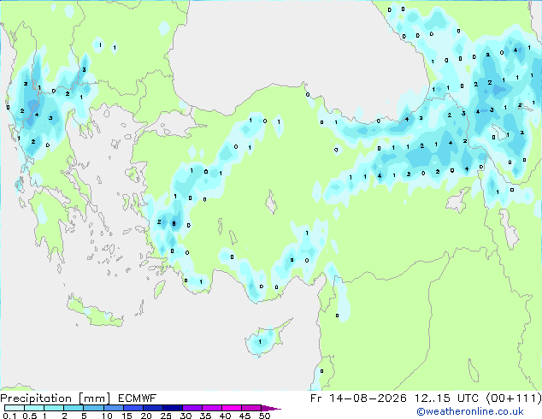542x419 pixels.
Task: Select the legend swatch between 20 and 25
Action: [153, 408]
